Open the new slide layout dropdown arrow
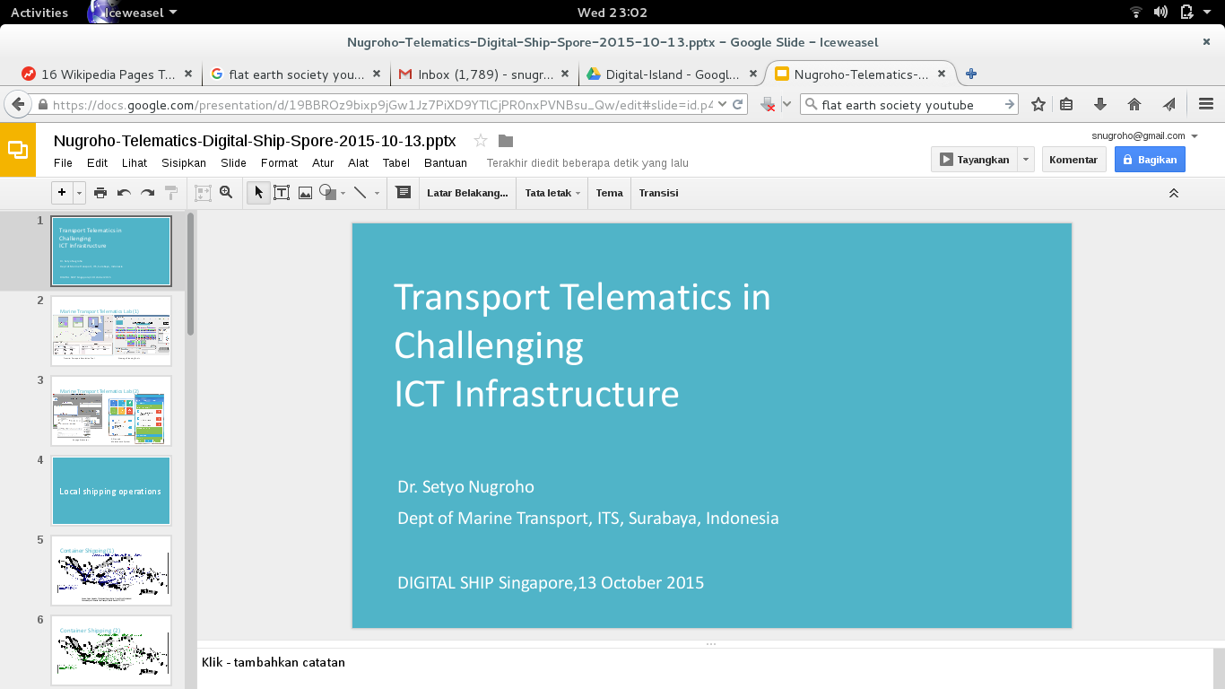The width and height of the screenshot is (1225, 689). click(79, 193)
